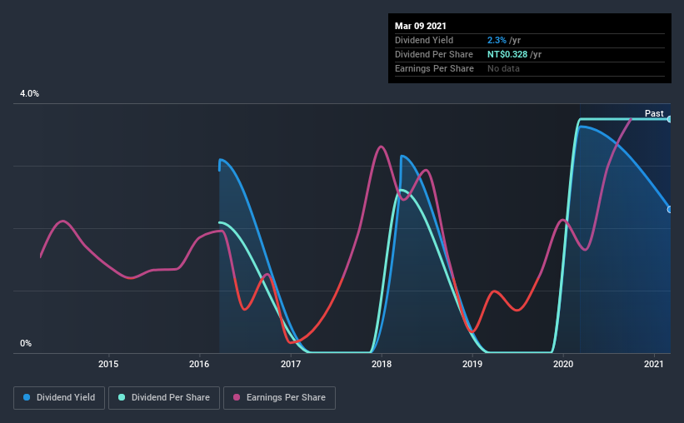The height and width of the screenshot is (423, 684).
Task: Click the 2.3% dividend yield value
Action: (x=497, y=40)
